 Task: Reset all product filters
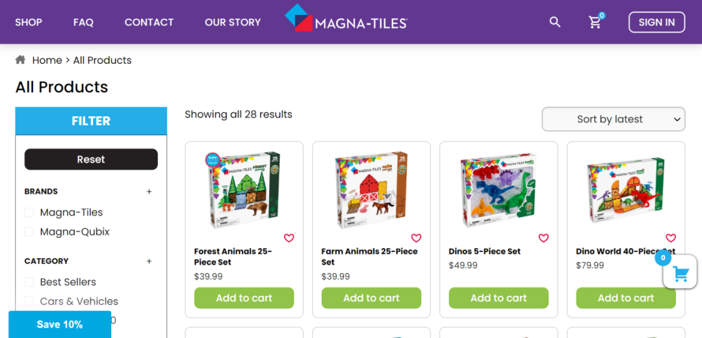tap(91, 159)
